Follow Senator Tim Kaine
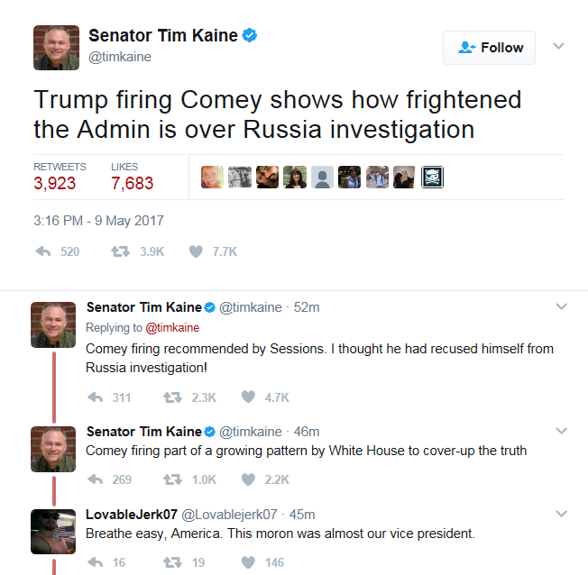Viewport: 588px width, 575px height. [489, 48]
